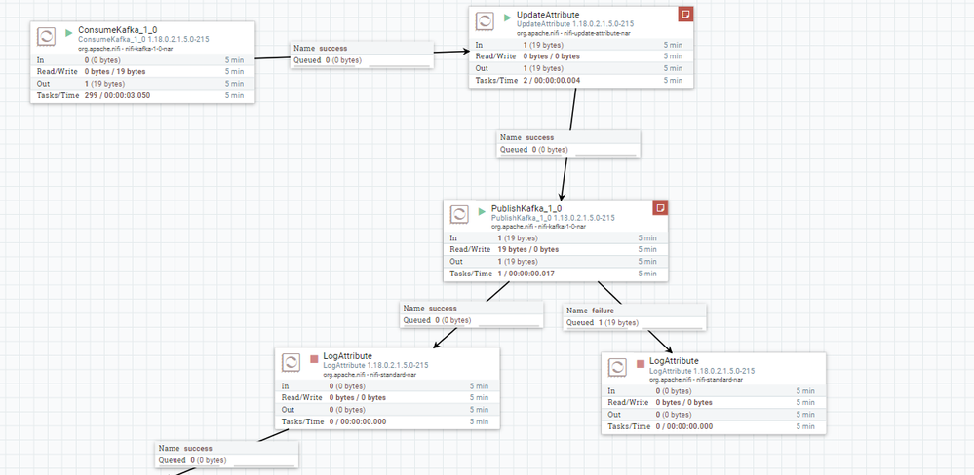Screen dimensions: 974x475
Task: Click the Queued row of the ConsumeKafka success connection
Action: click(362, 60)
